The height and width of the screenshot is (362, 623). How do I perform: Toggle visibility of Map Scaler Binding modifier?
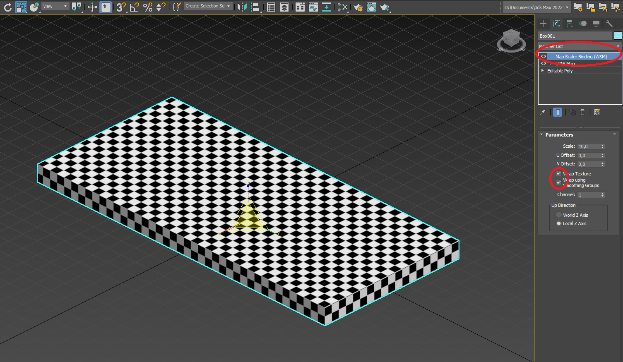click(x=544, y=57)
